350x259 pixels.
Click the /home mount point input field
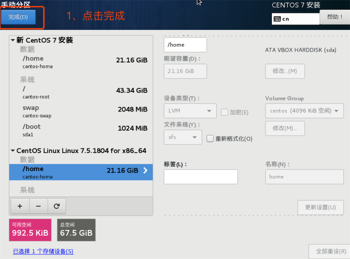(185, 45)
